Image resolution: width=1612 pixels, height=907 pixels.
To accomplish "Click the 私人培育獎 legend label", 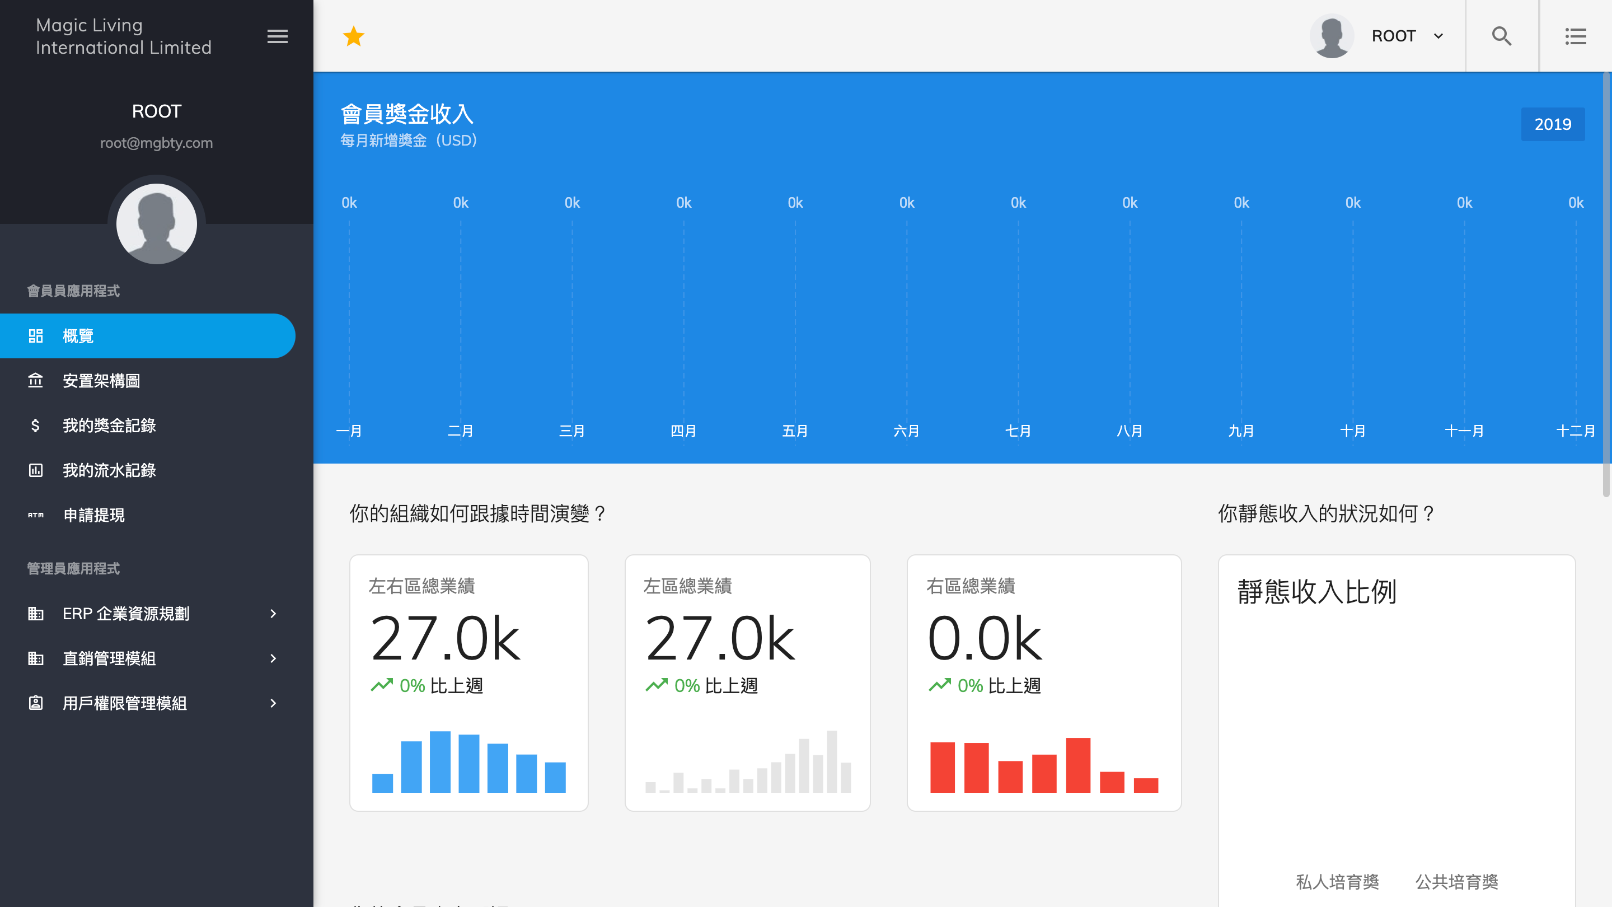I will 1337,881.
